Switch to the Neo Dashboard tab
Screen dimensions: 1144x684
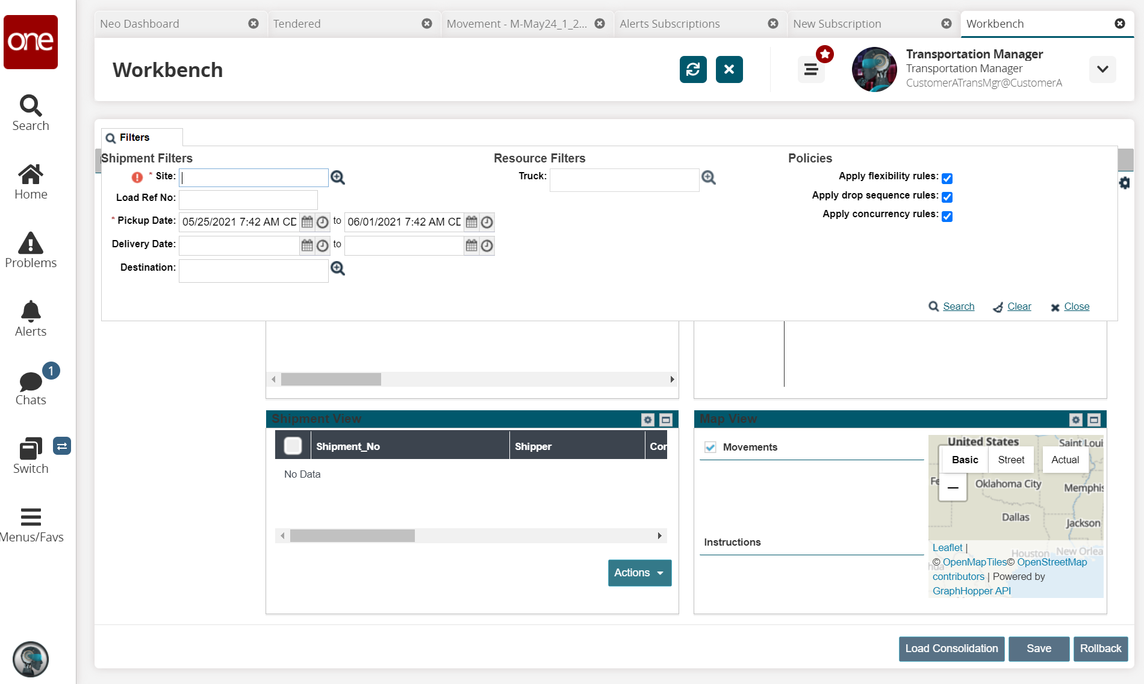[x=140, y=23]
